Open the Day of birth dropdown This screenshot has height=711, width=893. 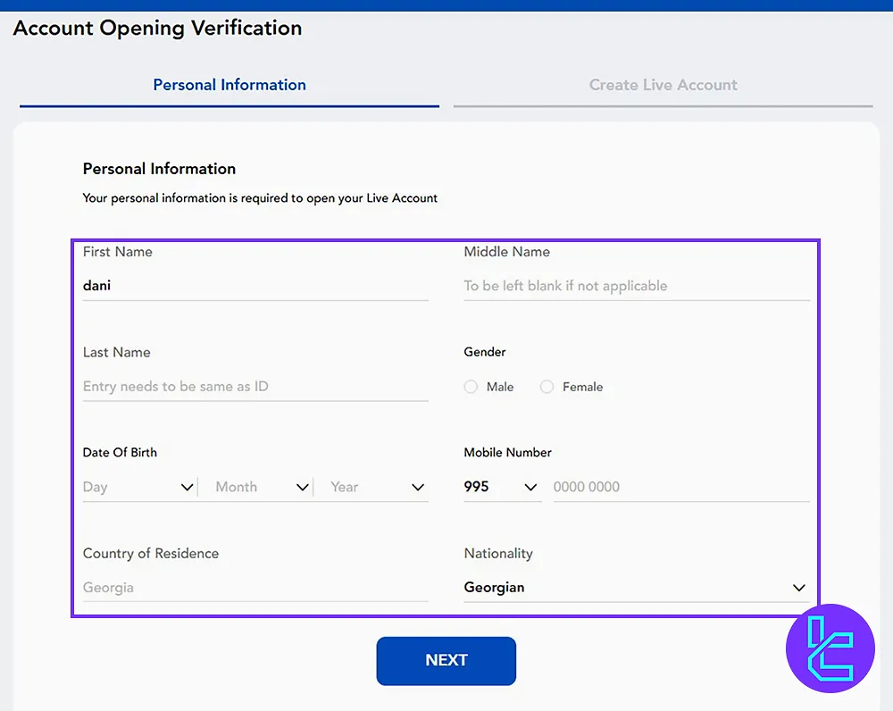tap(139, 487)
